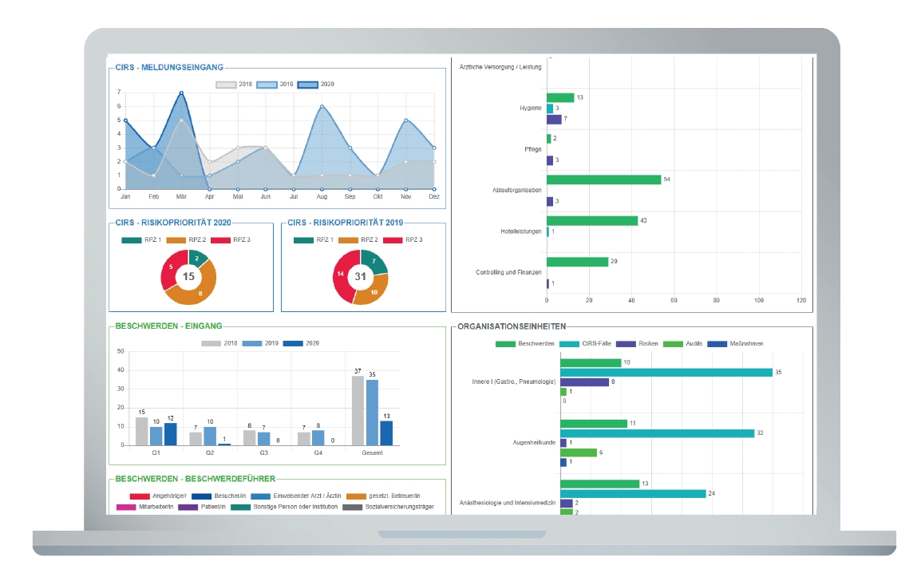Click the Hotelleistungen green bar showing 43
The image size is (917, 569).
point(592,220)
